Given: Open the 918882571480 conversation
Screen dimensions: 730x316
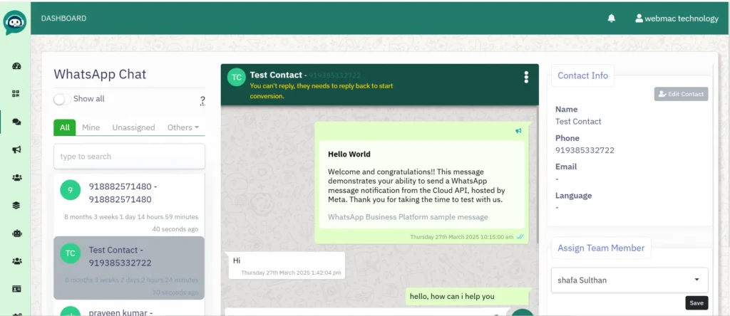Looking at the screenshot, I should (x=129, y=204).
